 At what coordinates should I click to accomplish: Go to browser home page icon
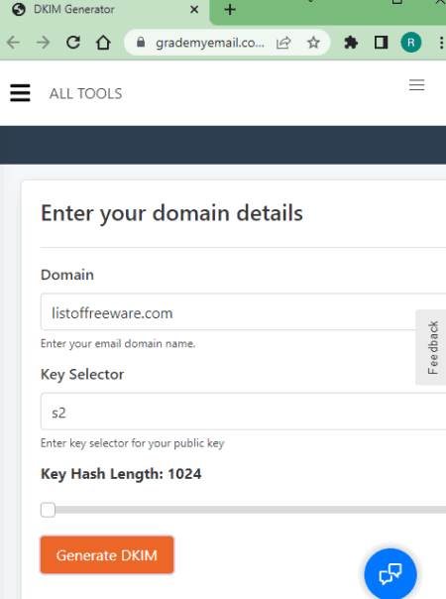click(x=103, y=43)
